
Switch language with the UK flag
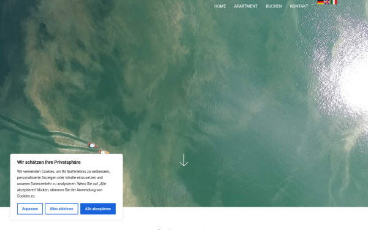(x=327, y=2)
